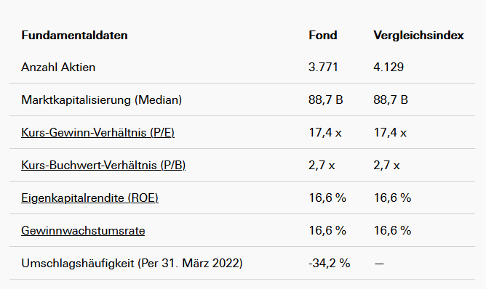
Task: Select the Fond stock count 3.771
Action: [x=323, y=67]
